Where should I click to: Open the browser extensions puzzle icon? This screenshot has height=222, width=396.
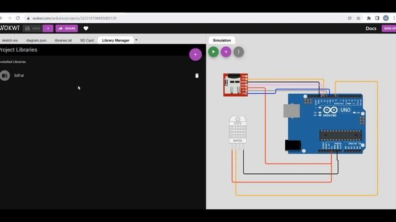click(x=369, y=18)
